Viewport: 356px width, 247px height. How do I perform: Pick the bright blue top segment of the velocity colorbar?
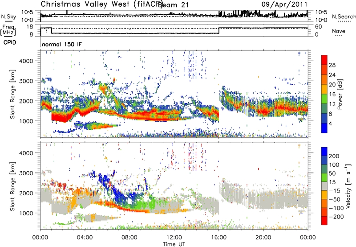(x=324, y=152)
